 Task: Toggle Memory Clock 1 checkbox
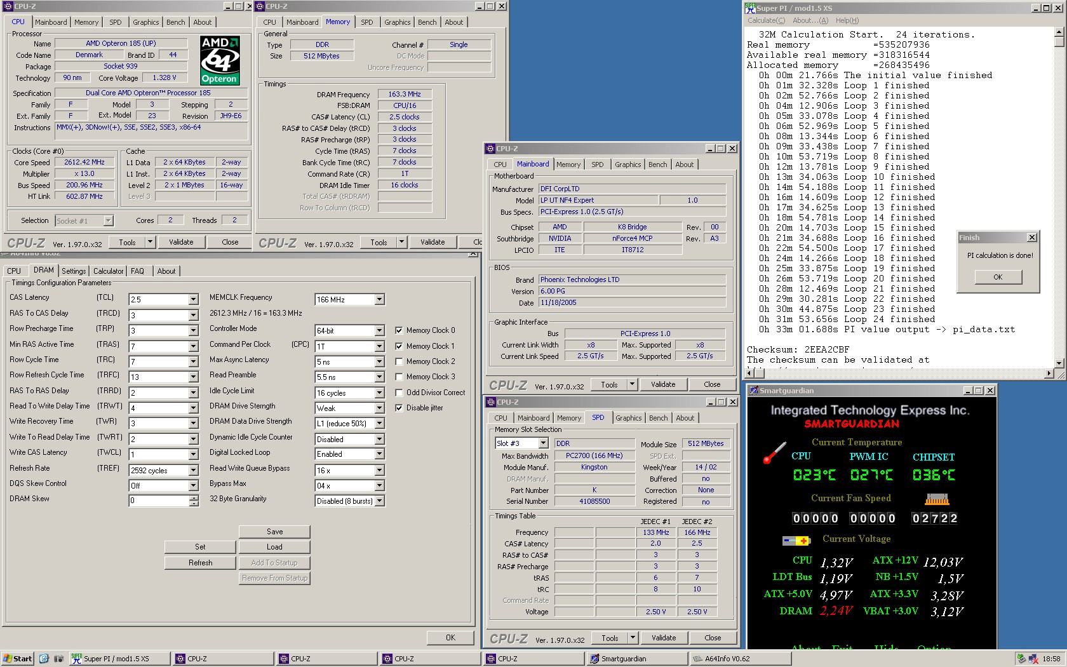(399, 346)
